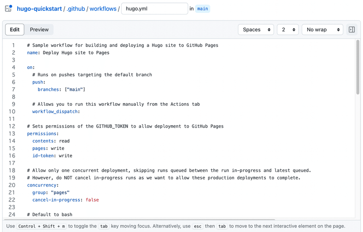Image resolution: width=363 pixels, height=232 pixels.
Task: Open the hugo-quickstart repository link
Action: point(39,9)
